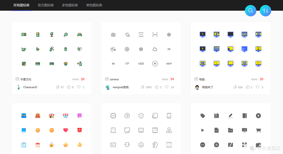Click the blue search magnifier button
The image size is (283, 154).
pos(251,11)
